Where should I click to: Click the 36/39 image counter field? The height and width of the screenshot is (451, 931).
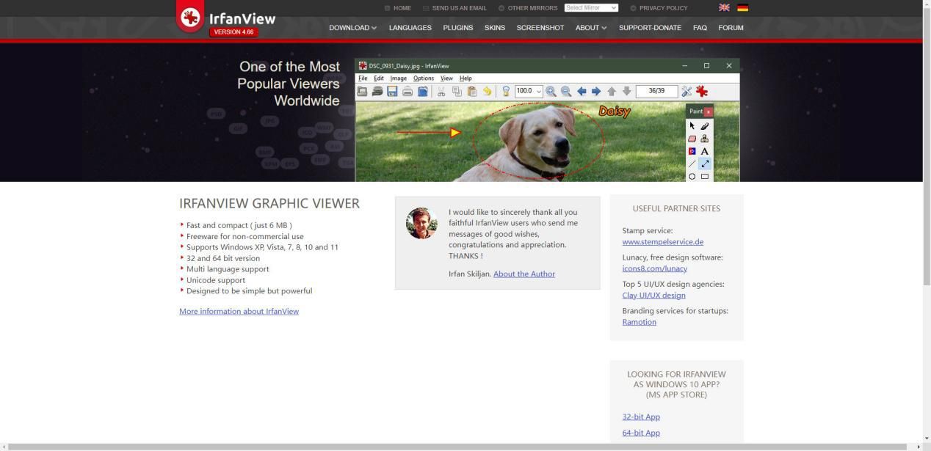coord(656,92)
